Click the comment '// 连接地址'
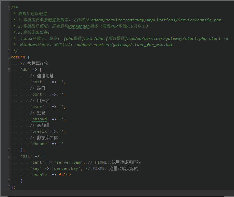Screen dimensions: 234x197 point(42,76)
